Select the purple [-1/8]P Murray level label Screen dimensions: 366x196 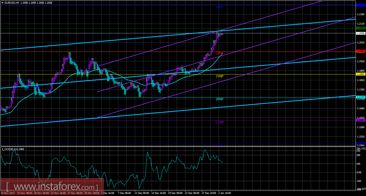tap(219, 122)
